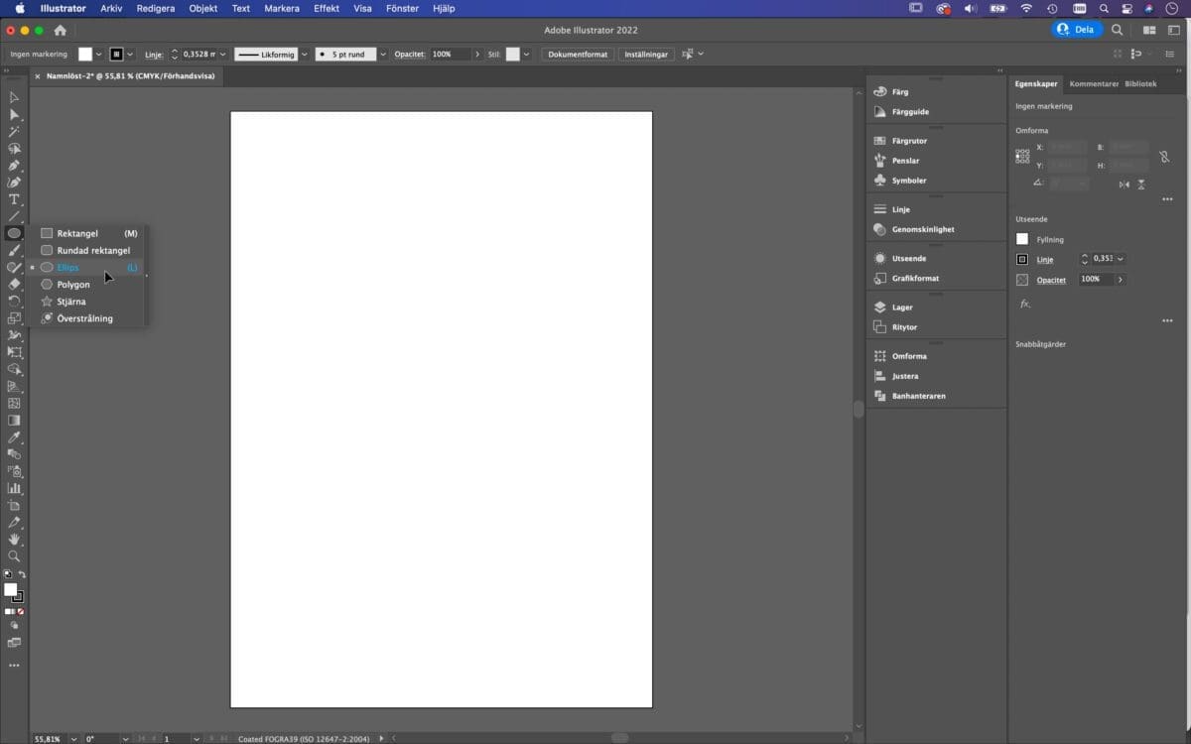The width and height of the screenshot is (1191, 744).
Task: Click the Fyllning fill swatch in Utseende
Action: (1022, 239)
